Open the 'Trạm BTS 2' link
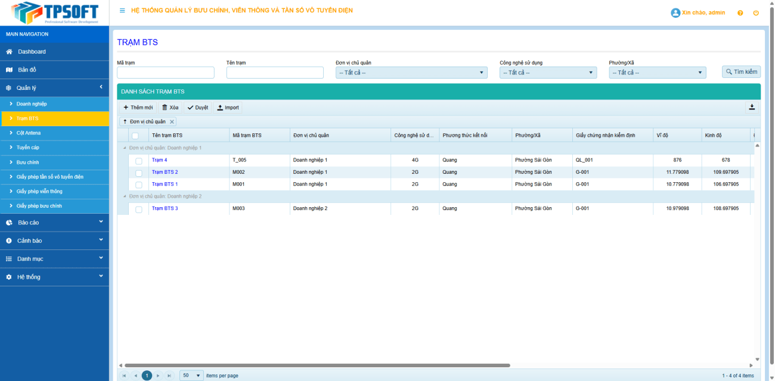Viewport: 775px width, 381px height. [x=165, y=172]
